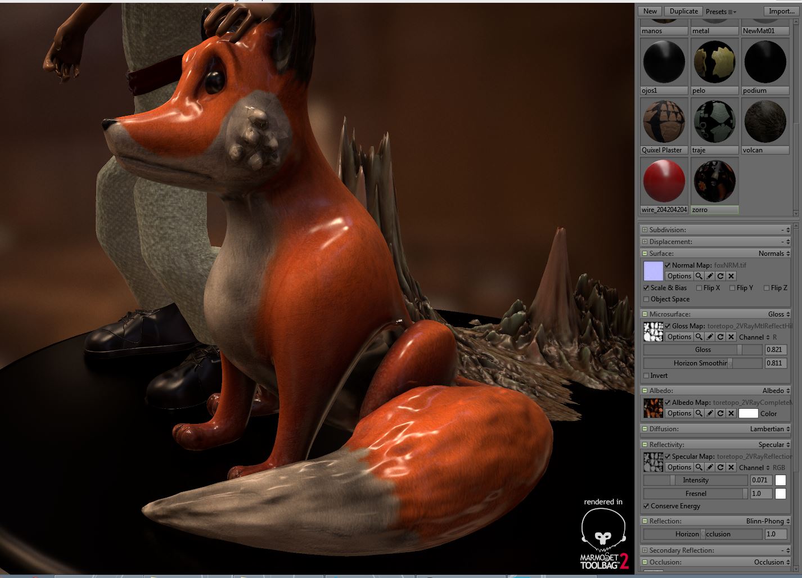
Task: Click the reload icon for Normal Map
Action: click(x=720, y=276)
